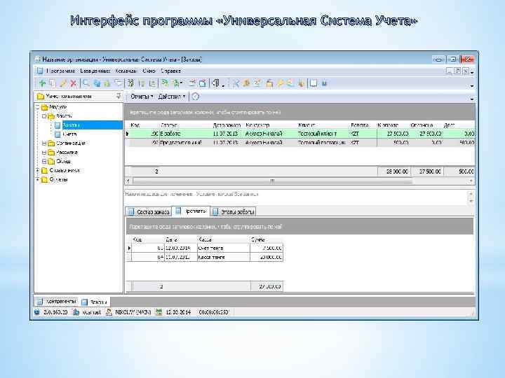Screen dimensions: 505x378
Task: Collapse the Модули tree node
Action: pyautogui.click(x=38, y=107)
